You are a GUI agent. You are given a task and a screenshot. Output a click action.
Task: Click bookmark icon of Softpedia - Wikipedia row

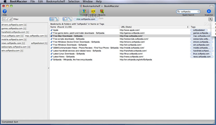coord(51,60)
